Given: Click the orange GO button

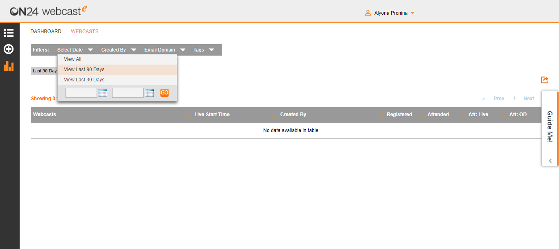Looking at the screenshot, I should 165,93.
